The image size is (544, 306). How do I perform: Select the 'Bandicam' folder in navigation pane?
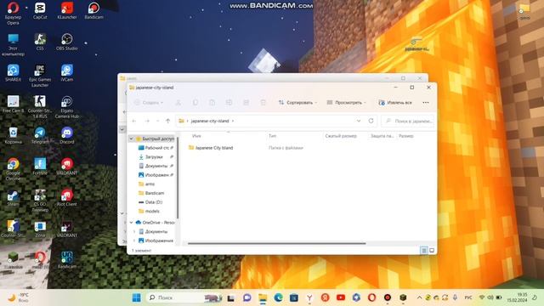151,193
